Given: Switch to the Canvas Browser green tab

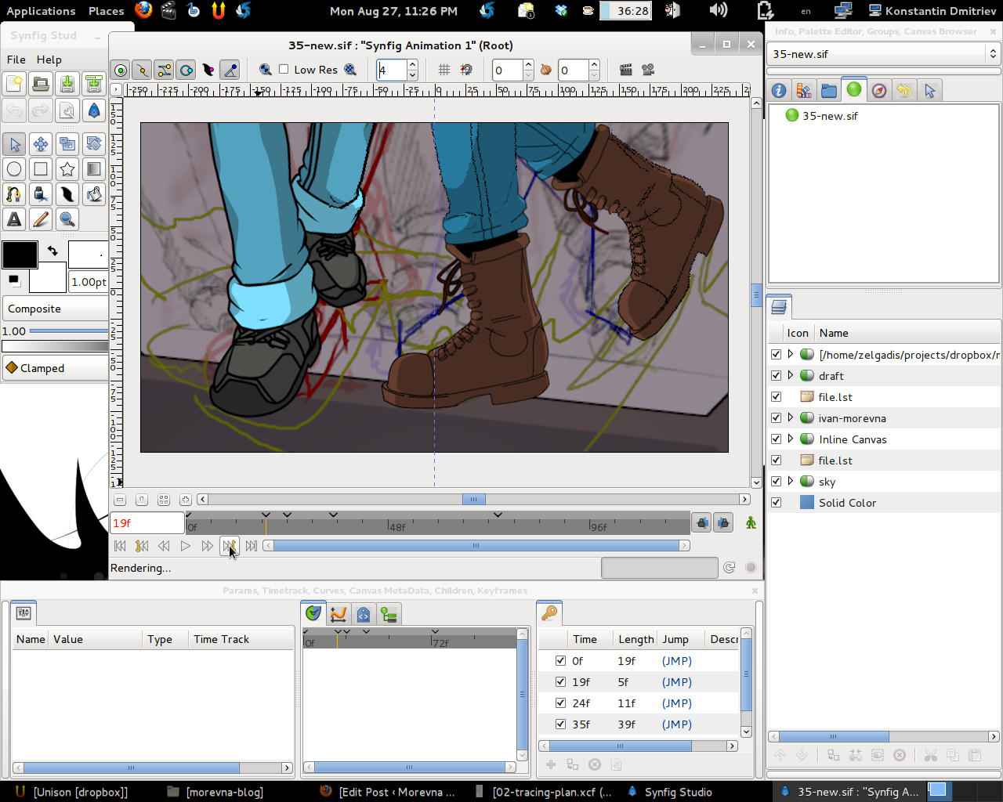Looking at the screenshot, I should click(854, 89).
